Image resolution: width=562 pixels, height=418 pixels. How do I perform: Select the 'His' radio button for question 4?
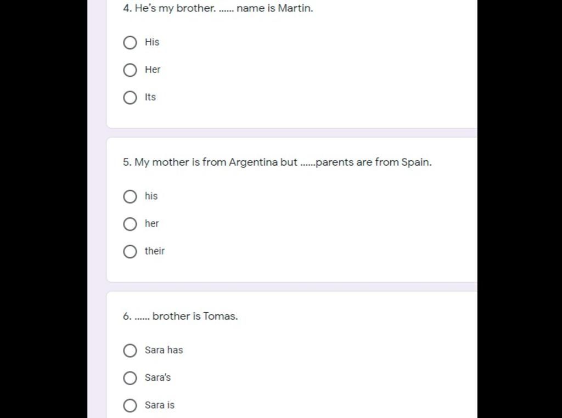coord(130,43)
